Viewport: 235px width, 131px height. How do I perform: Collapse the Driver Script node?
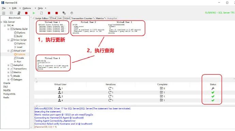click(x=9, y=40)
